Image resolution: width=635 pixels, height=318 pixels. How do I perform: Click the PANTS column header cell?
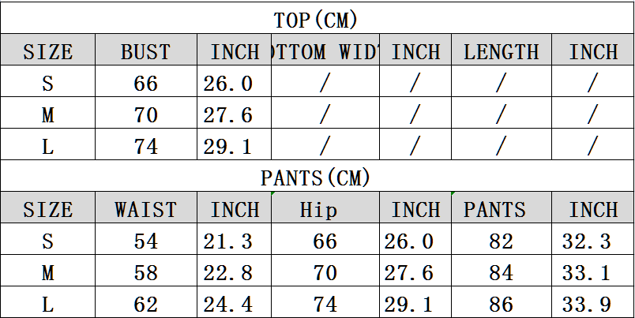click(502, 208)
